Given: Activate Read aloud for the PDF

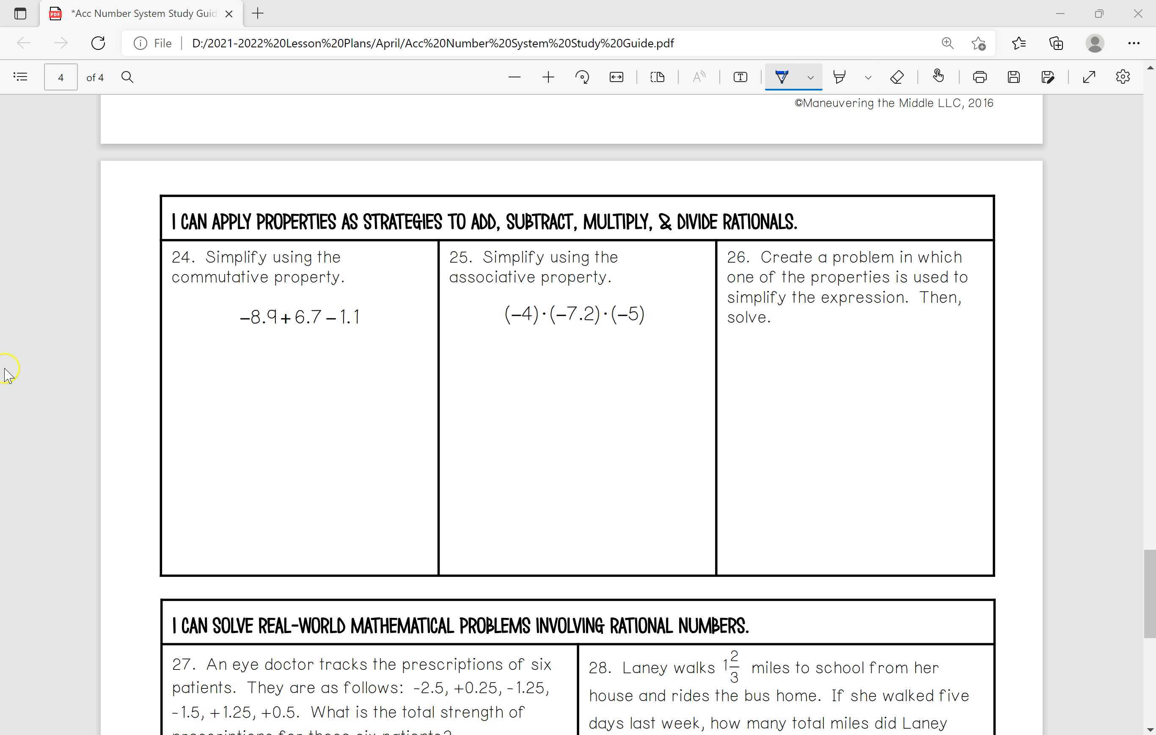Looking at the screenshot, I should (699, 77).
